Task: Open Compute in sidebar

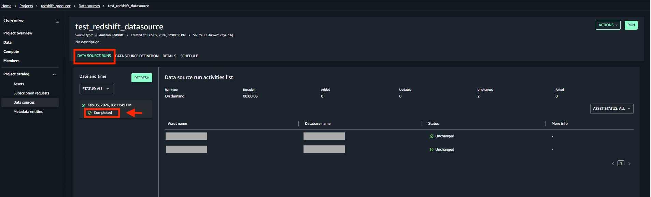Action: tap(11, 51)
